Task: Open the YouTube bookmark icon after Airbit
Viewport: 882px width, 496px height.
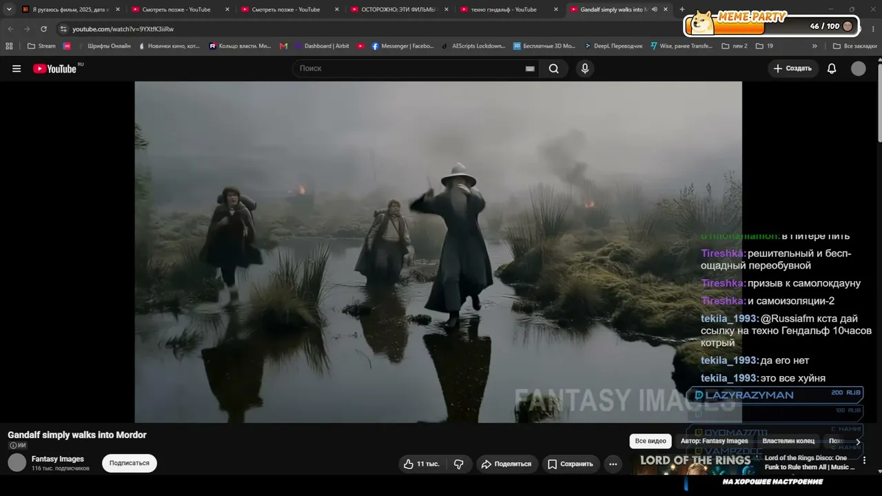Action: [x=361, y=46]
